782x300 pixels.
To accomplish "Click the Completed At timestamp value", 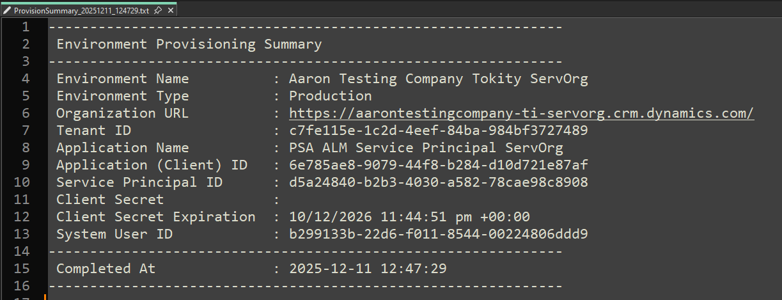I will [368, 269].
